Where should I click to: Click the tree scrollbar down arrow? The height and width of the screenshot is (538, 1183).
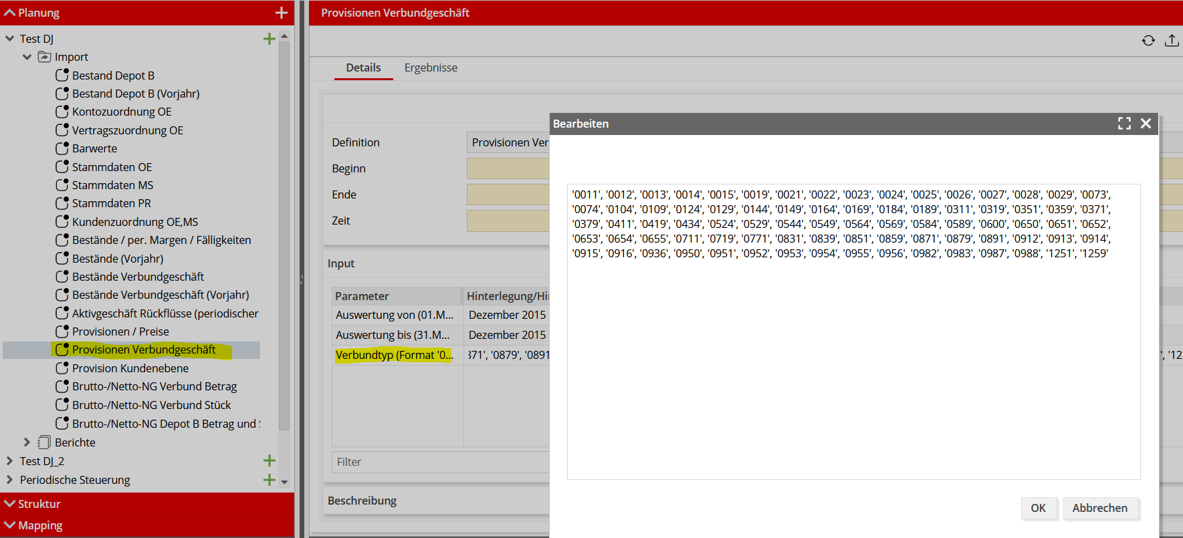click(284, 482)
